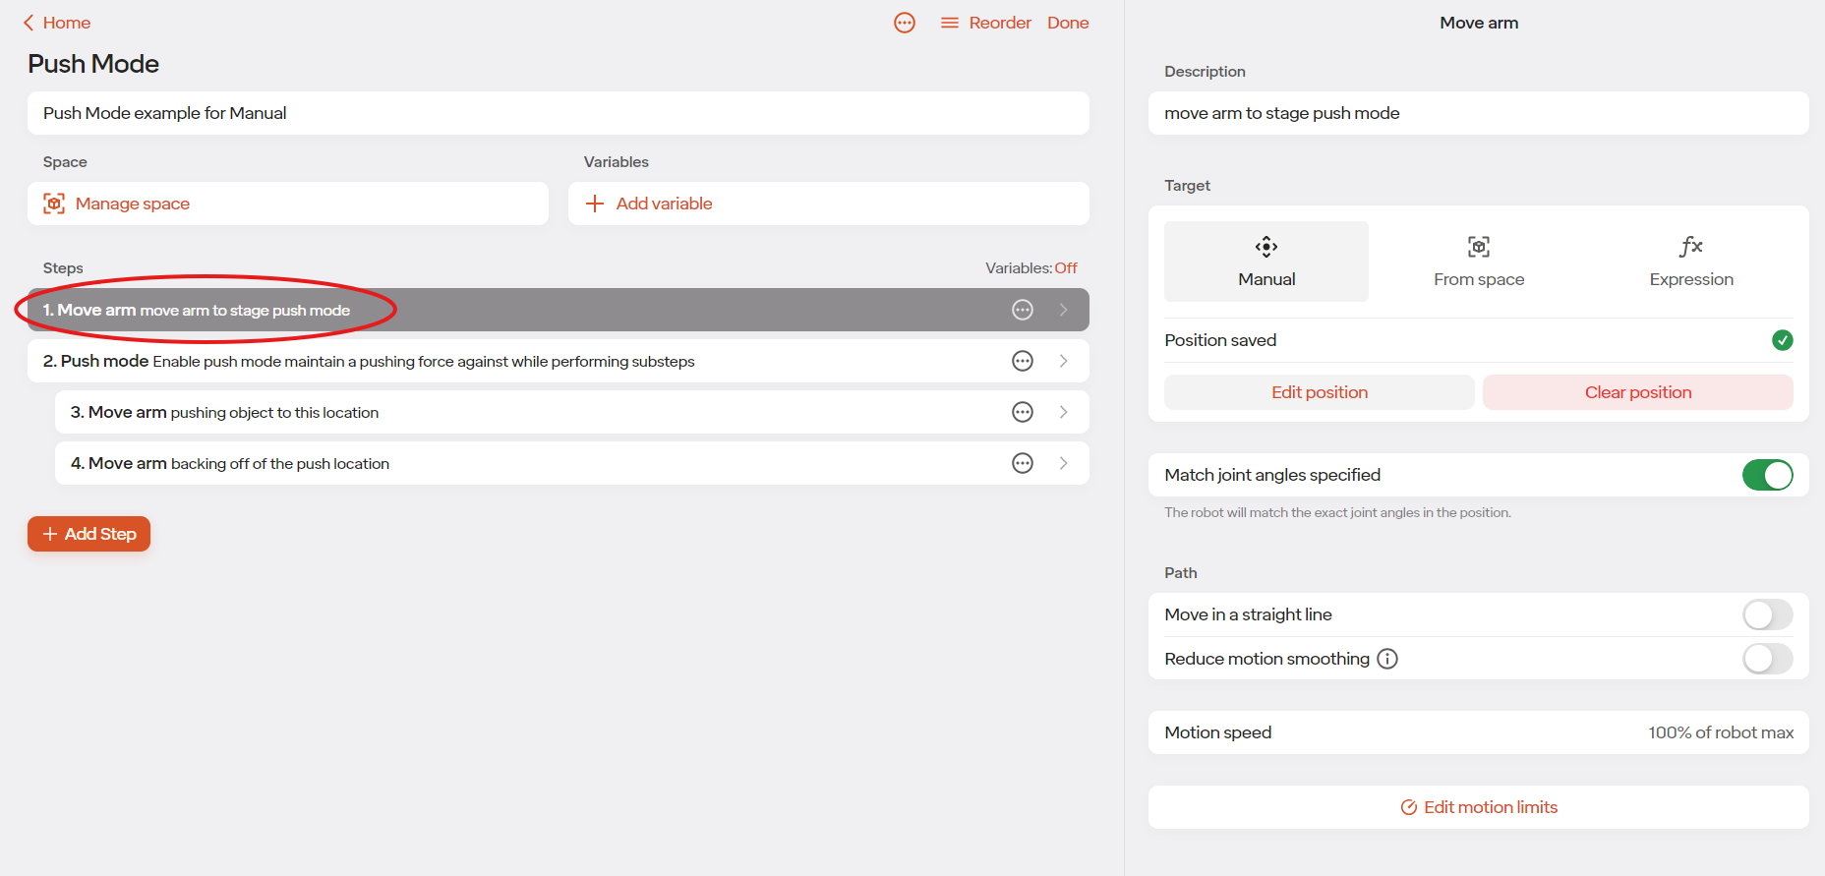Image resolution: width=1825 pixels, height=876 pixels.
Task: Enable Reduce motion smoothing toggle
Action: point(1768,659)
